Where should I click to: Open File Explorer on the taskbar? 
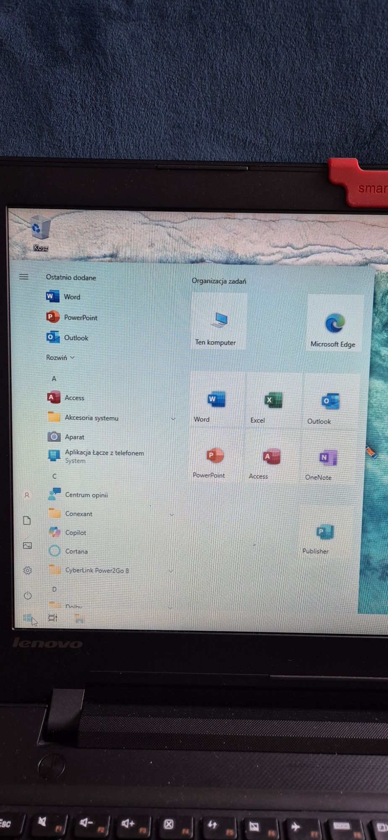click(79, 618)
